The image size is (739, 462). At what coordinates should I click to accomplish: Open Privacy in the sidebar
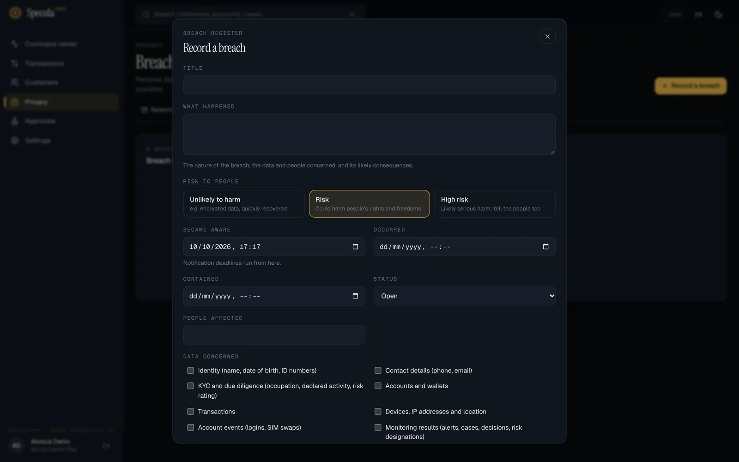(61, 102)
